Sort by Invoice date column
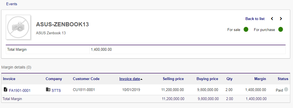Screen dimensions: 293x108 130,79
